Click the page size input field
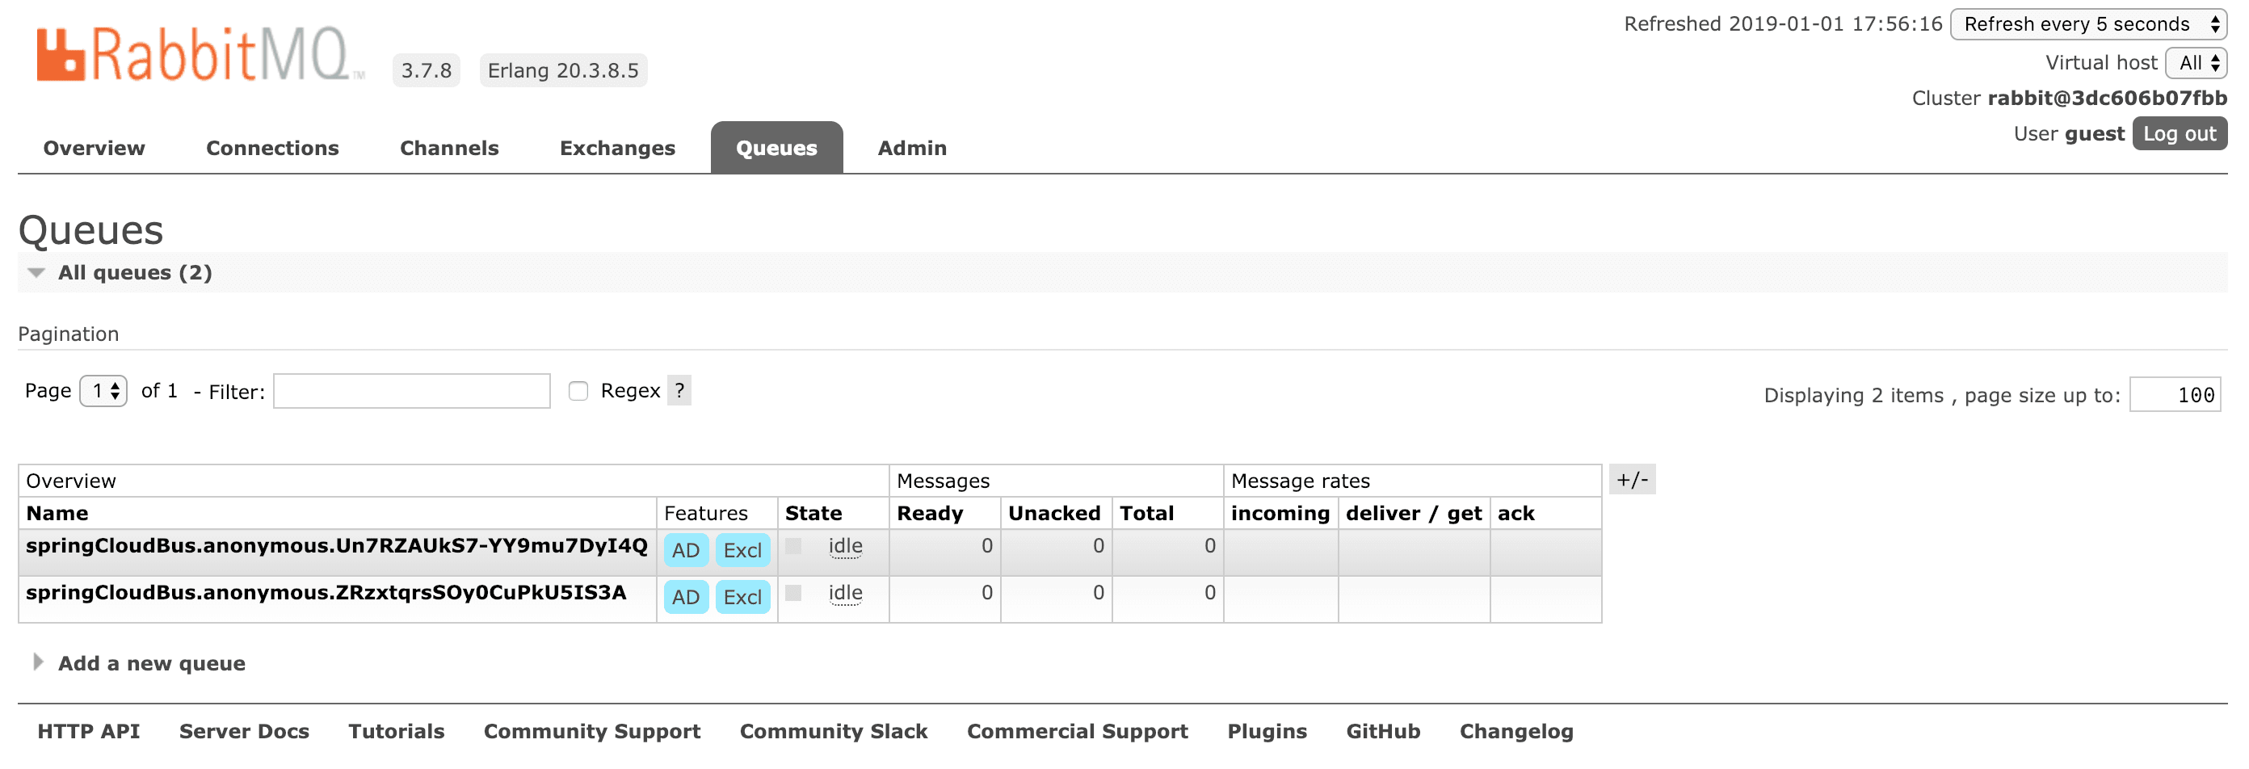Screen dimensions: 2249x769 tap(2174, 394)
